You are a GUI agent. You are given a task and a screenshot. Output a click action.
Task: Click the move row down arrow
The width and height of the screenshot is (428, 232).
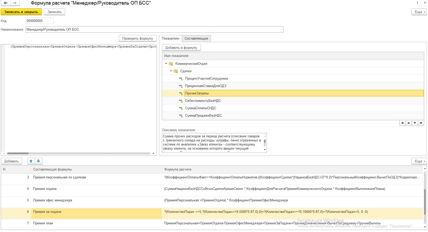click(x=39, y=161)
